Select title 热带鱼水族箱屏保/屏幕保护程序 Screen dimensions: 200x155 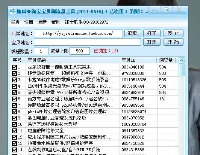coord(60,143)
